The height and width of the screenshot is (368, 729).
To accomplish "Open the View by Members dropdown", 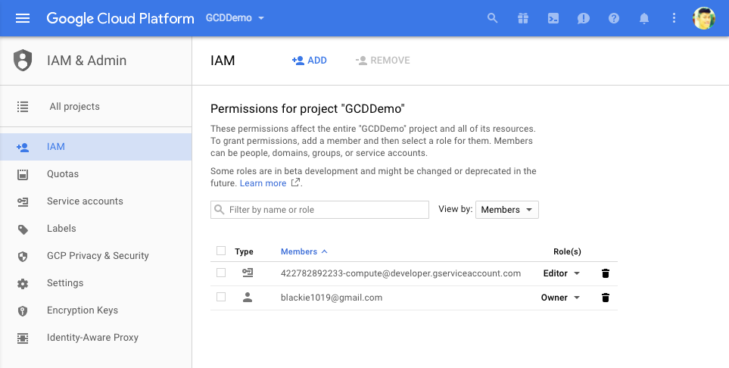I will point(506,210).
